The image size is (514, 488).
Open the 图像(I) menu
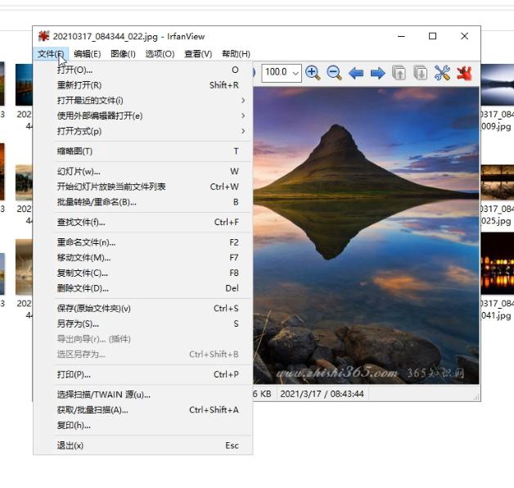click(123, 54)
